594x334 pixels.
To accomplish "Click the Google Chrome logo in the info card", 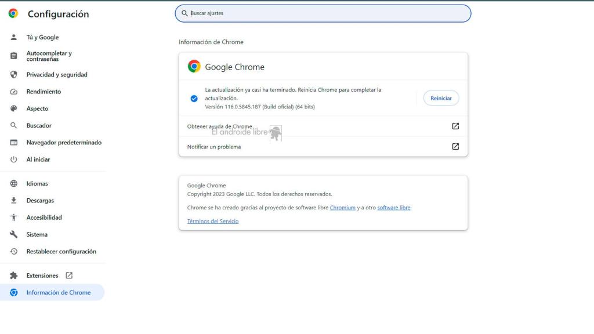I will point(194,66).
